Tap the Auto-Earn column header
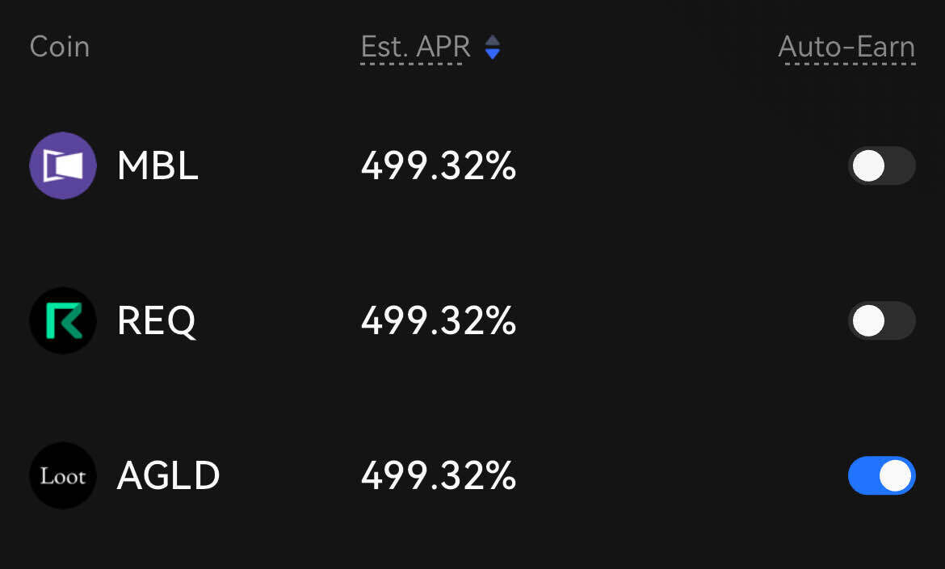Viewport: 945px width, 569px height. 846,47
